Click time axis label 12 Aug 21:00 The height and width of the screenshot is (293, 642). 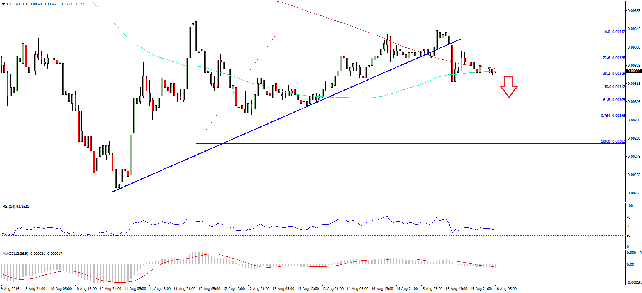(259, 289)
